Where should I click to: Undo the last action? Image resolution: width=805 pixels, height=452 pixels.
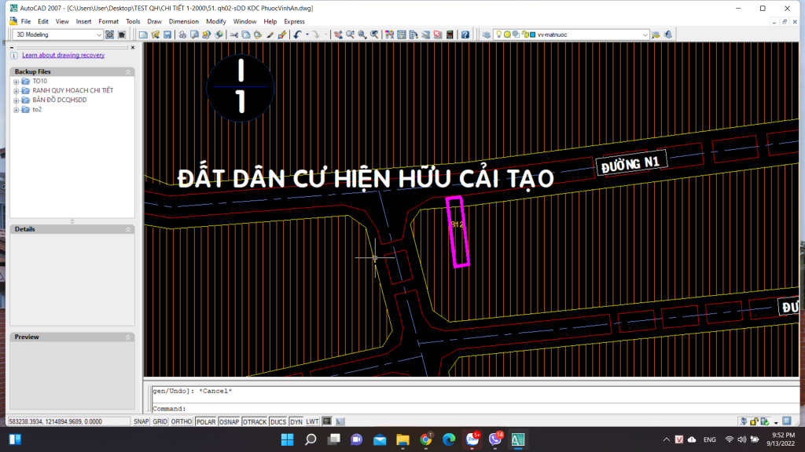(x=298, y=35)
